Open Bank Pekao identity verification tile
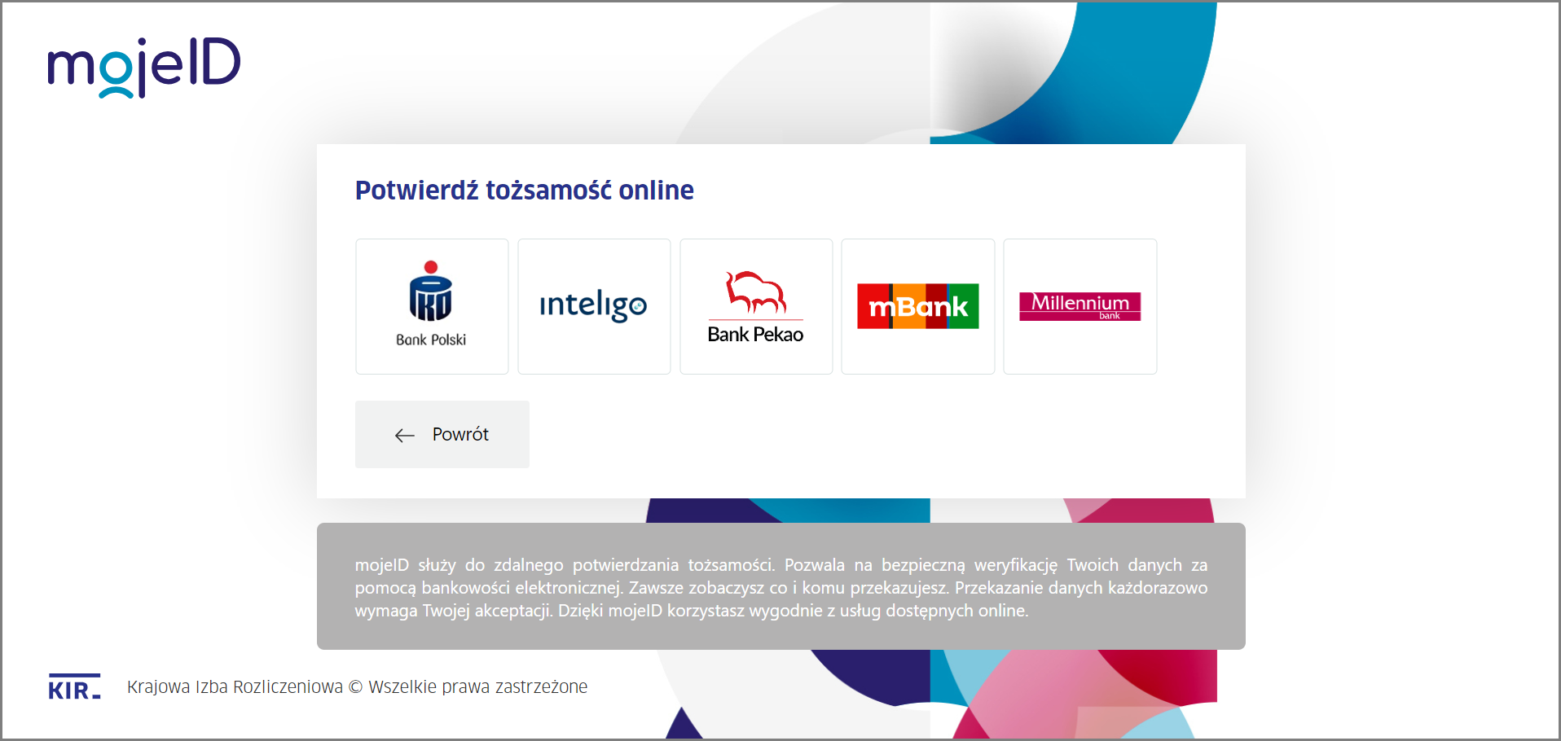This screenshot has height=741, width=1561. [x=754, y=305]
